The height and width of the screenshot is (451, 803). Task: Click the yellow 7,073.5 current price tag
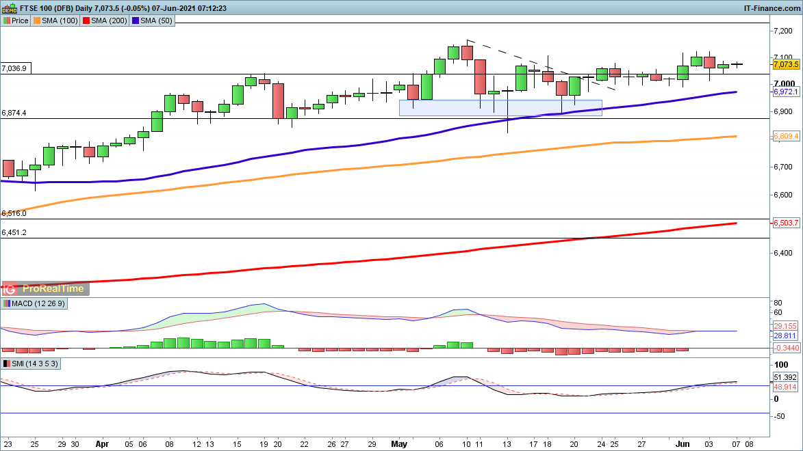pos(786,64)
